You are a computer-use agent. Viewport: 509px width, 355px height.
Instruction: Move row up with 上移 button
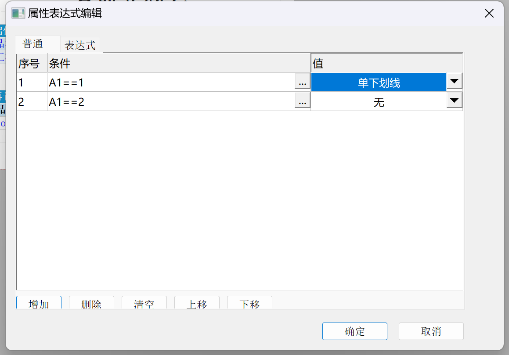tap(197, 303)
